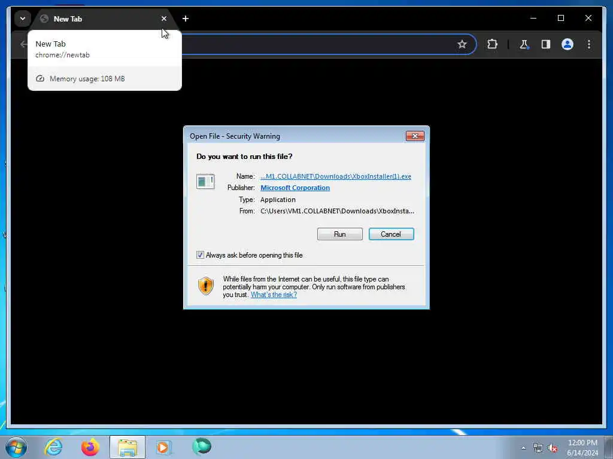Open Windows Media Player from the taskbar

click(163, 447)
